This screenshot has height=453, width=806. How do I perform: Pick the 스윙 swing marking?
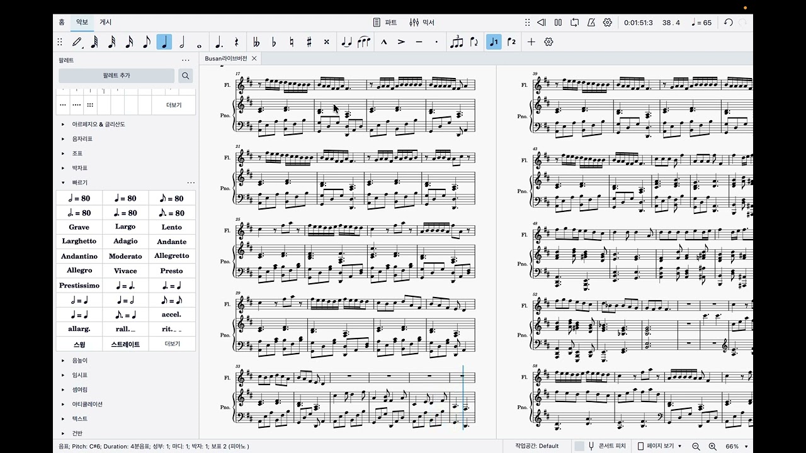(79, 344)
